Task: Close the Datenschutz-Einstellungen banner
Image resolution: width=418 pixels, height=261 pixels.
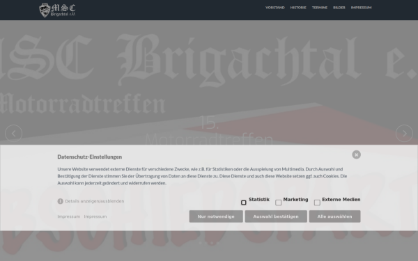Action: pyautogui.click(x=356, y=155)
